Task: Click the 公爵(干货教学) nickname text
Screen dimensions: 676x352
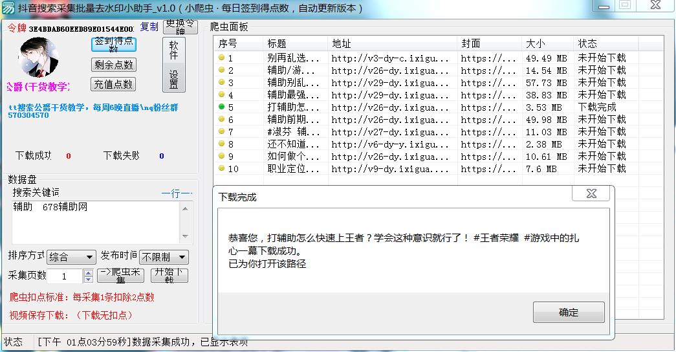Action: (x=38, y=87)
